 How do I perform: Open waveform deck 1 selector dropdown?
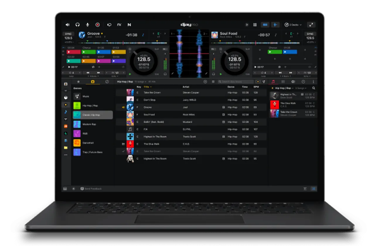173,34
